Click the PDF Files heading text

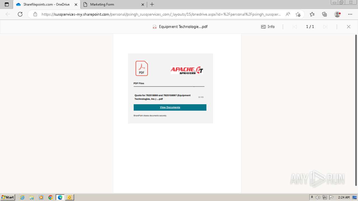pos(139,83)
